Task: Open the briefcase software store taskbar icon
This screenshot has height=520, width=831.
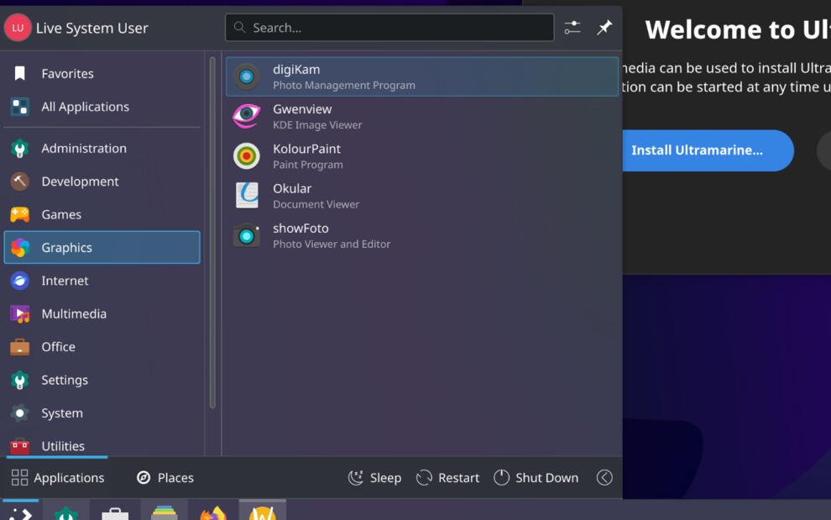Action: pos(115,512)
